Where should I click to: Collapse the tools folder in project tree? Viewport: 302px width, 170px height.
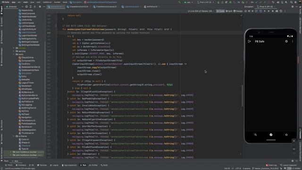(14, 54)
